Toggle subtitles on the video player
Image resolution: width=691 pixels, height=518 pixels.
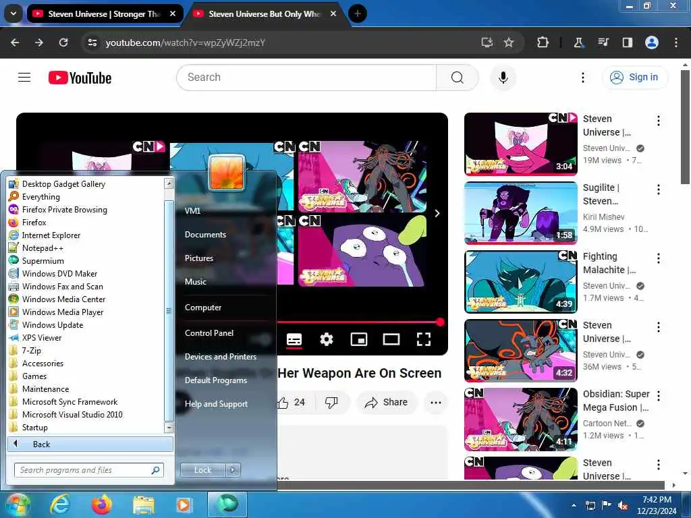pos(294,339)
